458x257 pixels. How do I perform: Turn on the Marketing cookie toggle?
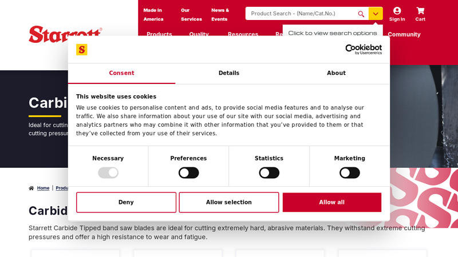tap(349, 172)
